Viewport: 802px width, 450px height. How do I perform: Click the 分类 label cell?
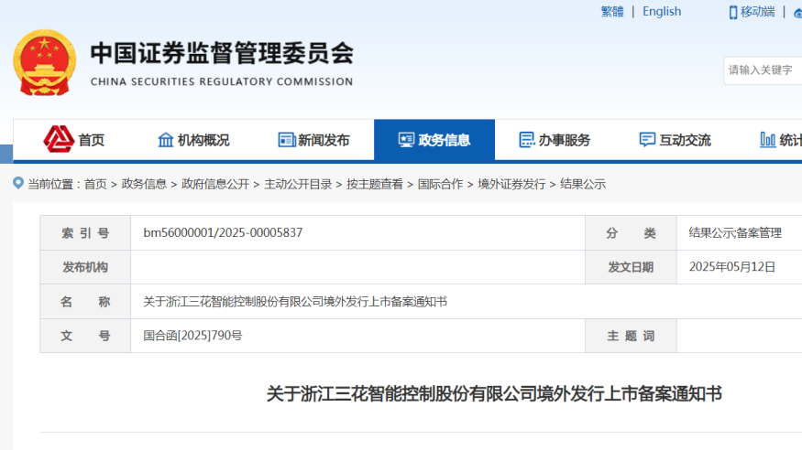point(632,233)
